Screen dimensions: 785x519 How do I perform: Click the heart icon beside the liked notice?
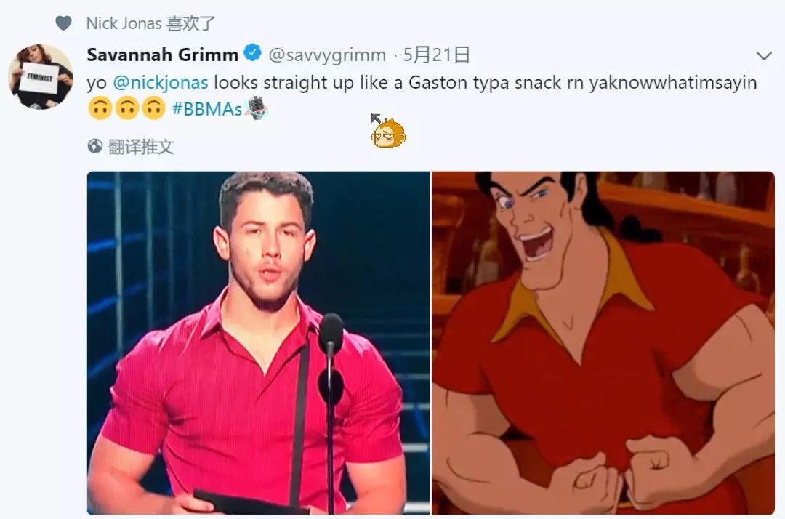coord(63,23)
